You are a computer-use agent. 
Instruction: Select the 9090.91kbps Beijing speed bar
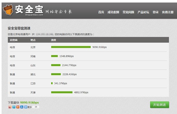71,47
